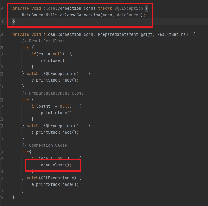Click the highlighted closing brace of first close method
This screenshot has height=206, width=208.
(x=14, y=21)
